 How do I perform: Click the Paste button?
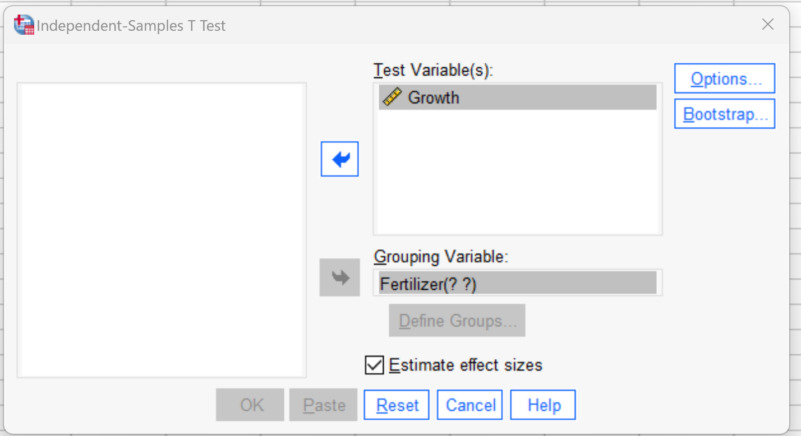tap(323, 404)
